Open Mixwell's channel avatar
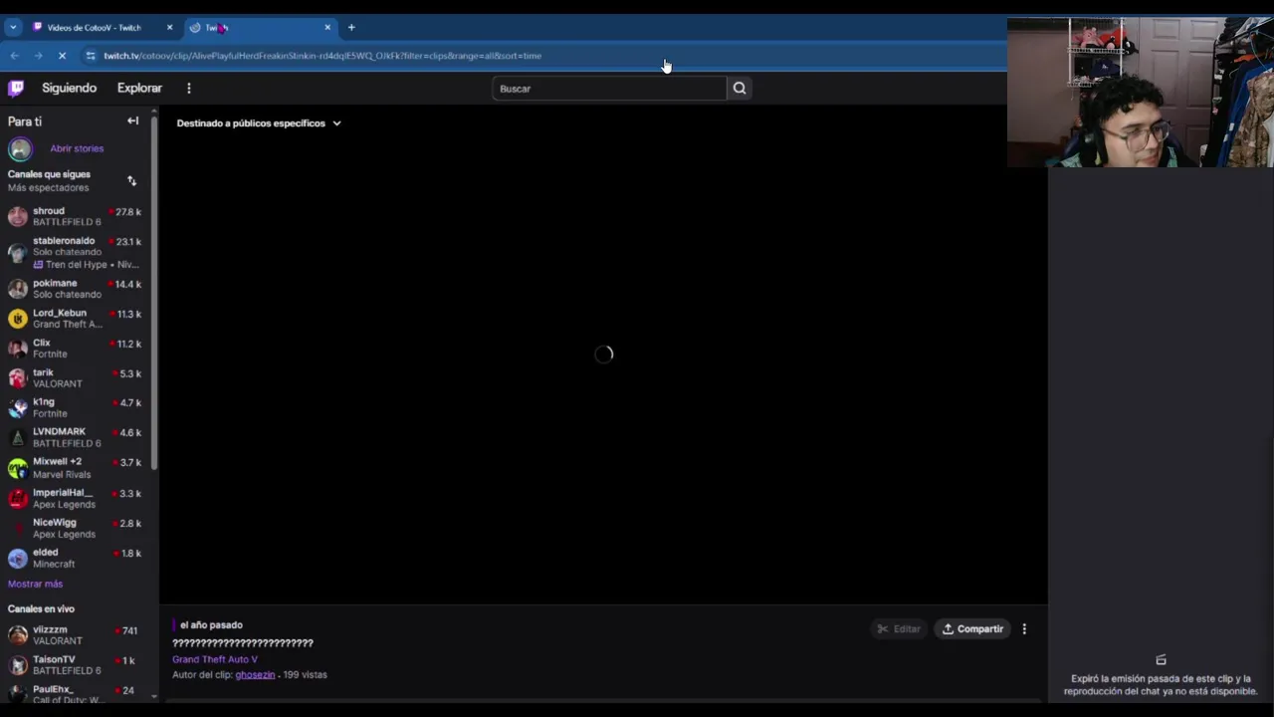Screen dimensions: 1274x717 (18, 468)
